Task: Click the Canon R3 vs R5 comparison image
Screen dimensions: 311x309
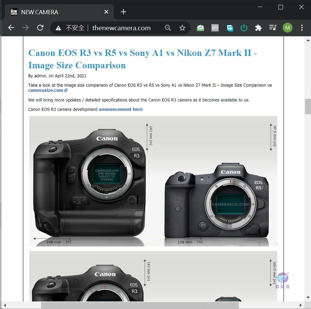Action: click(x=153, y=181)
